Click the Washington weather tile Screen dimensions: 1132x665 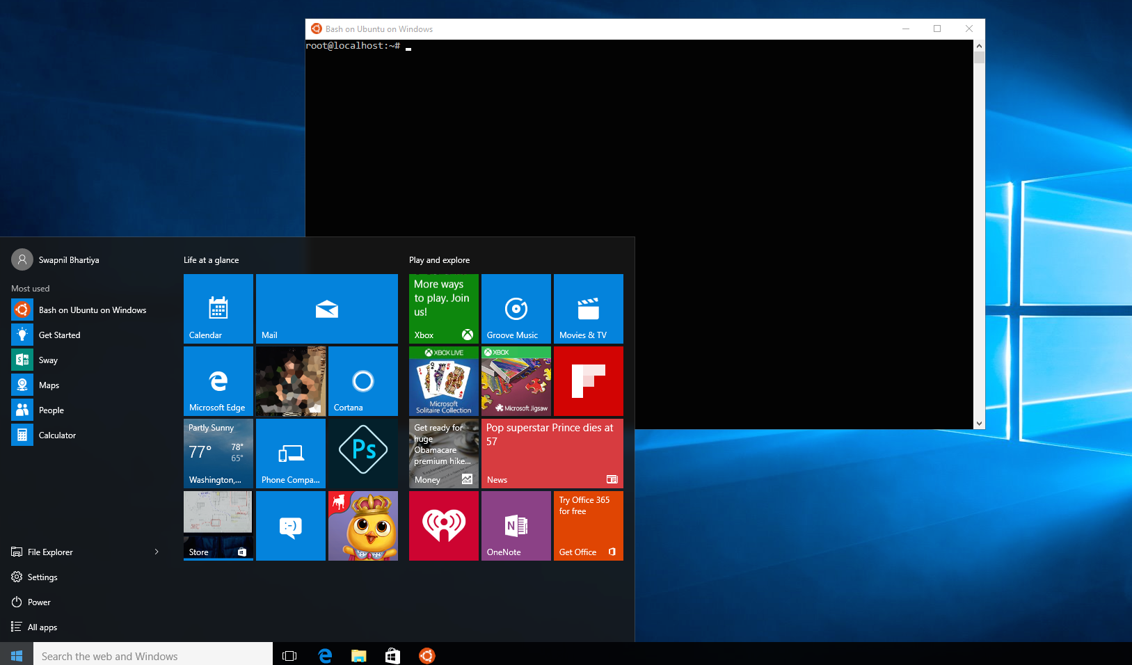(218, 453)
